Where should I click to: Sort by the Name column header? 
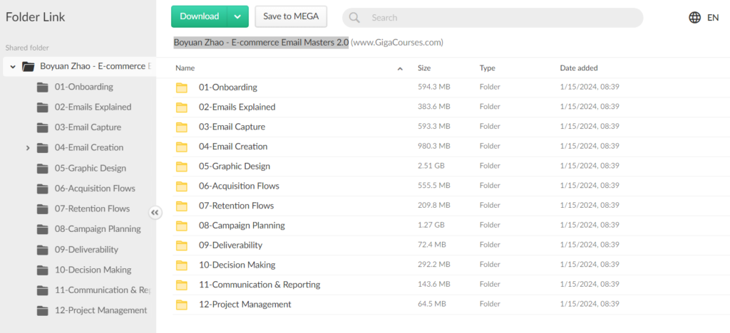[185, 68]
